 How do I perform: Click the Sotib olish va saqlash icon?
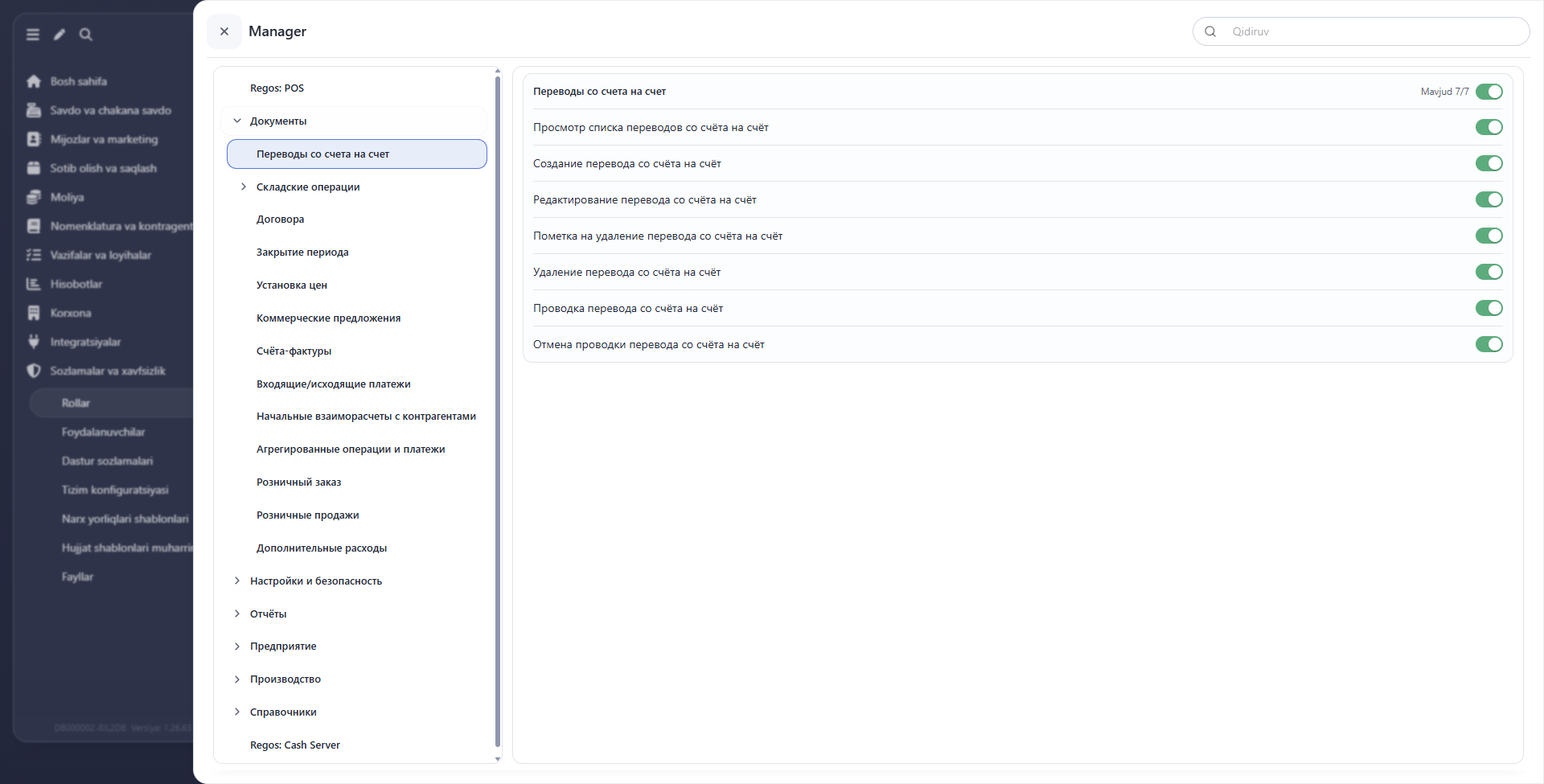coord(34,168)
